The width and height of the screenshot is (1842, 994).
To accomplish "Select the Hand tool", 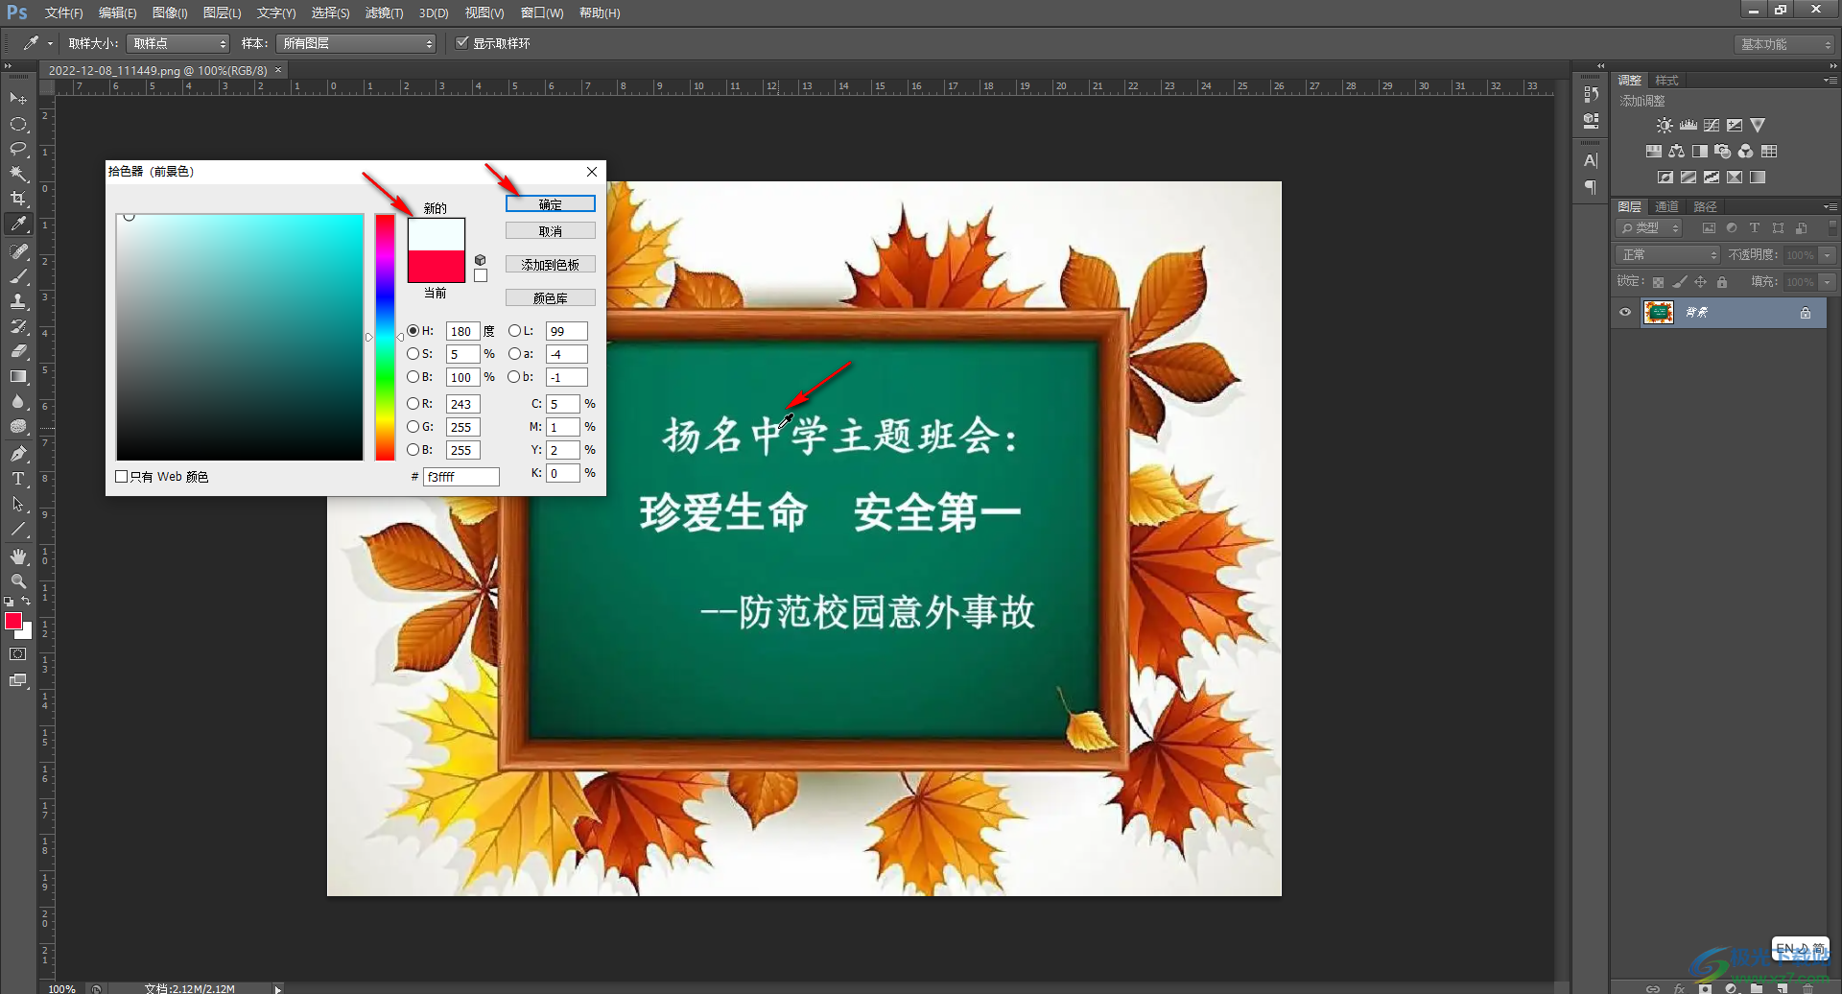I will [18, 556].
